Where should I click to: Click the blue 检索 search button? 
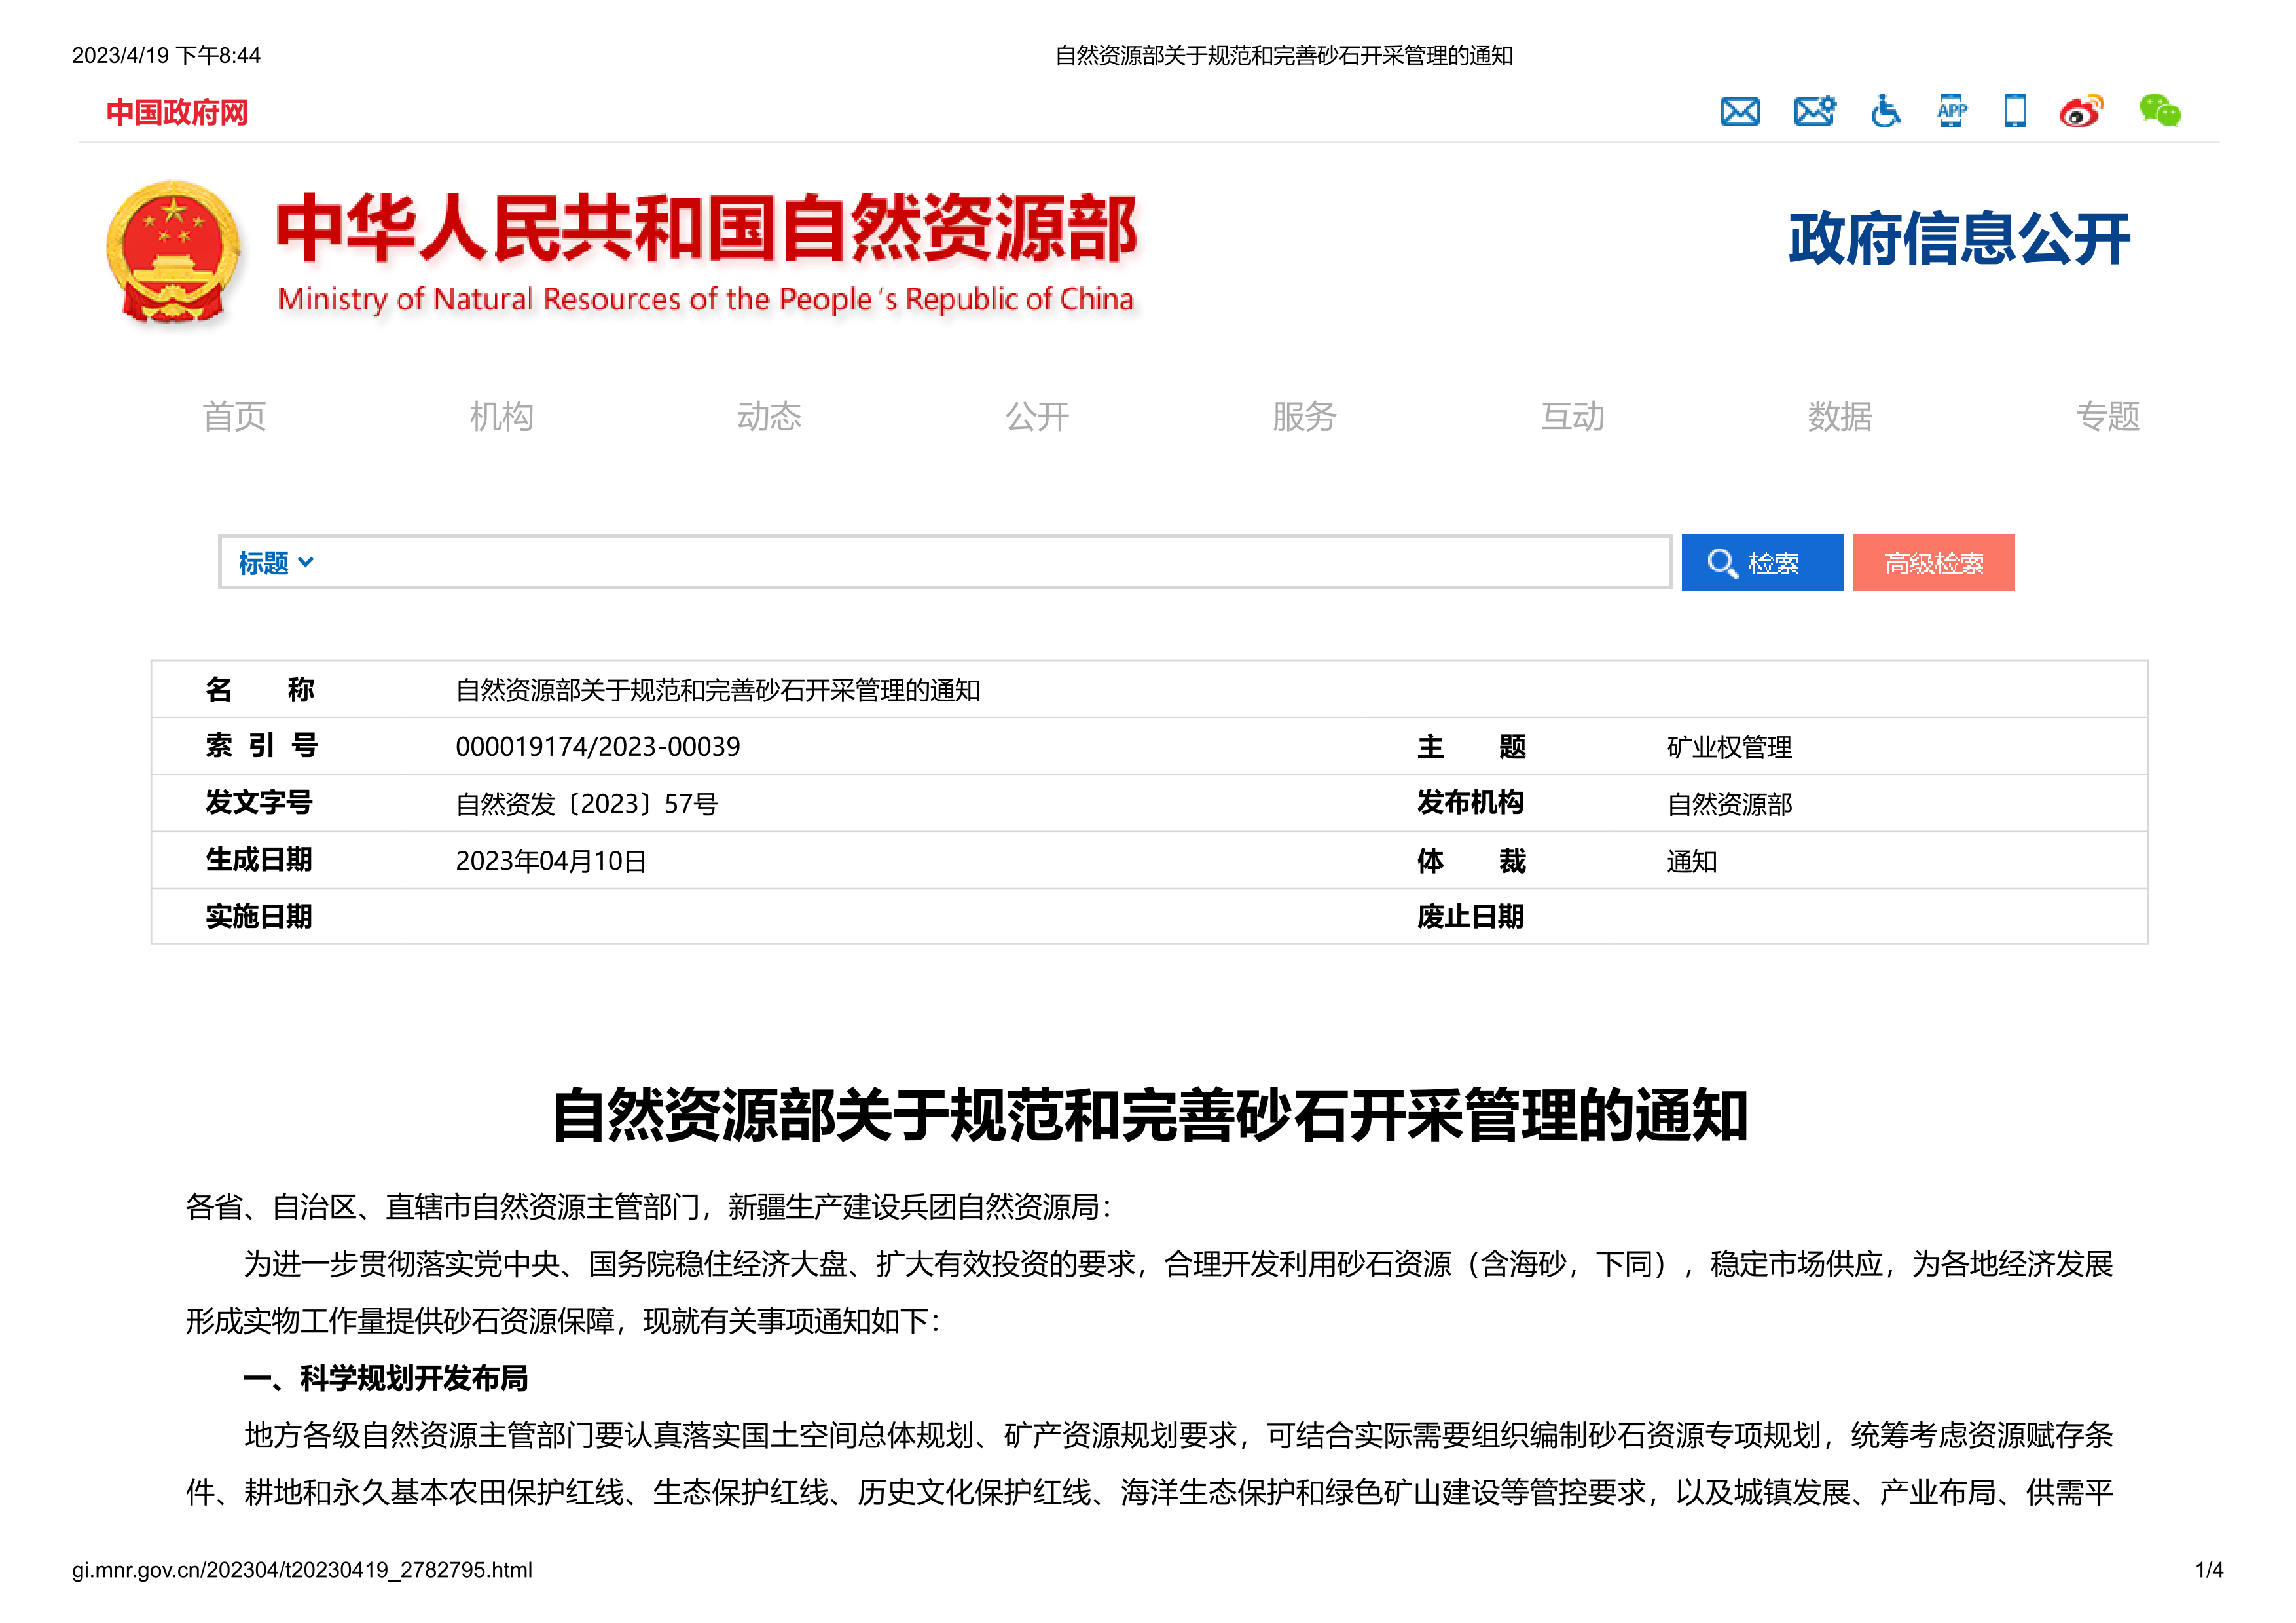click(x=1762, y=563)
